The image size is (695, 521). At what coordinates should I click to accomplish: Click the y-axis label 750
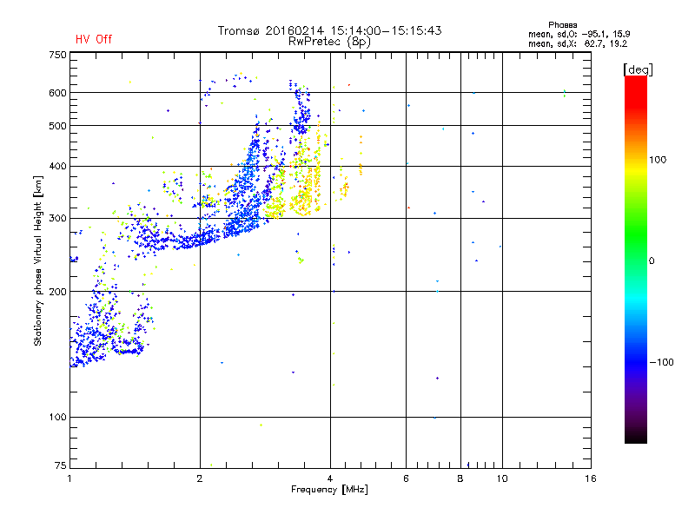pyautogui.click(x=57, y=55)
